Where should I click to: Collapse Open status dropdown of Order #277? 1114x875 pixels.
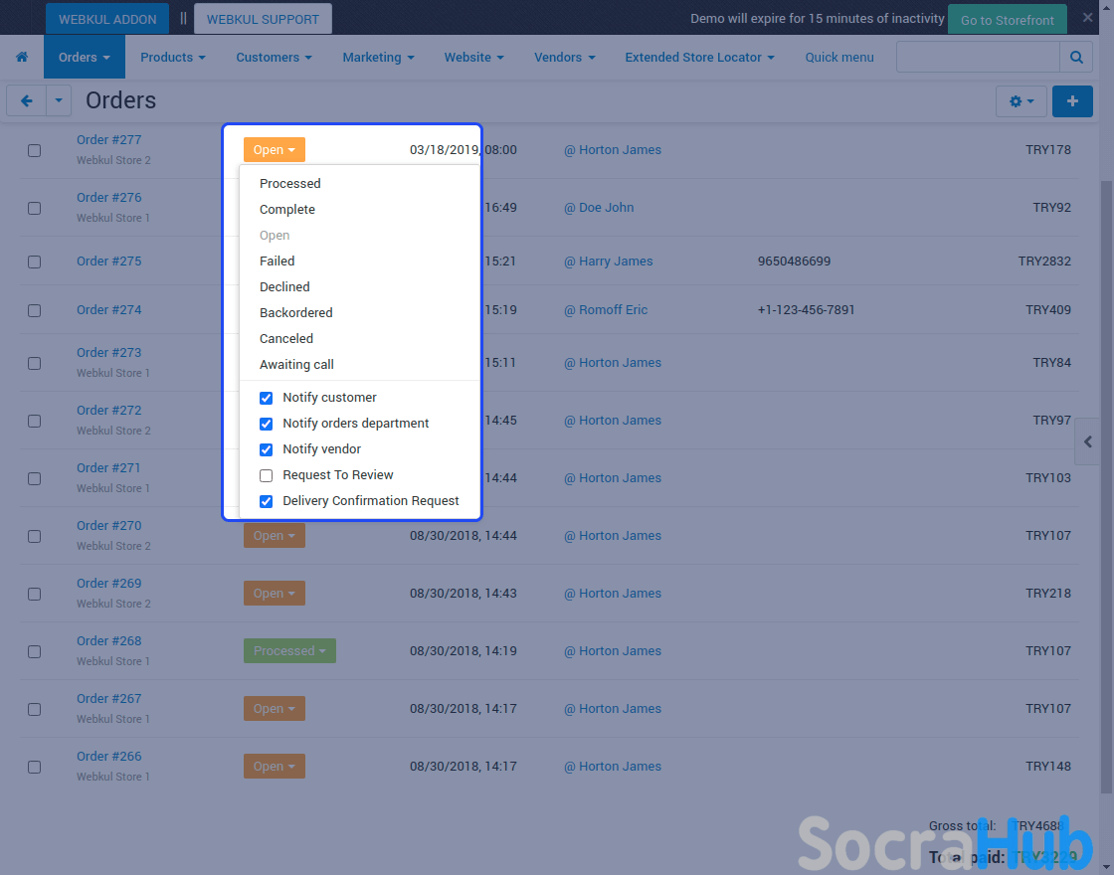pos(275,150)
